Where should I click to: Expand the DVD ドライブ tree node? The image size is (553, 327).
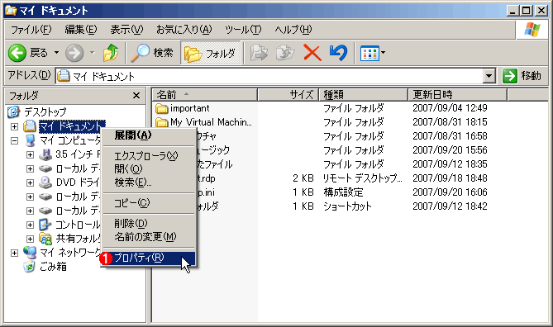[x=30, y=182]
